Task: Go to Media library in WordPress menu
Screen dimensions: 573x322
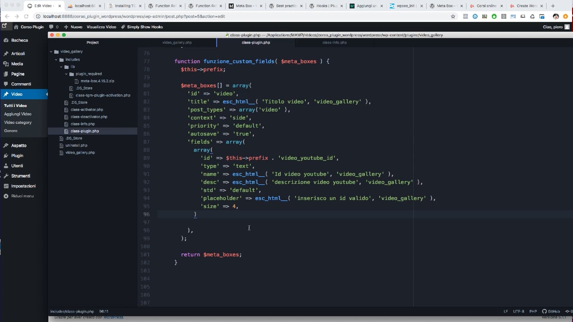Action: (x=17, y=64)
